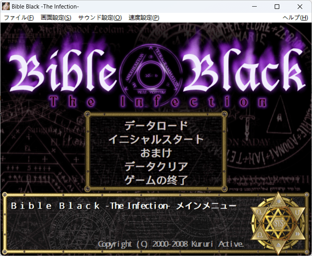This screenshot has height=256, width=312.
Task: Click the window title Bible Black -The Infection-
Action: click(x=46, y=7)
